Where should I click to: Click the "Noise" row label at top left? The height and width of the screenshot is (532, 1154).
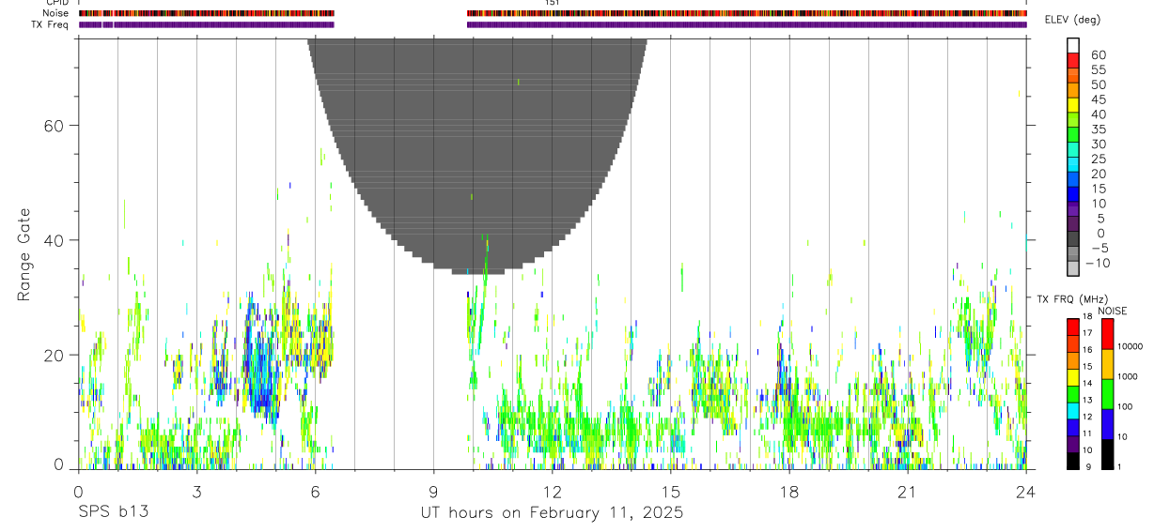click(57, 13)
